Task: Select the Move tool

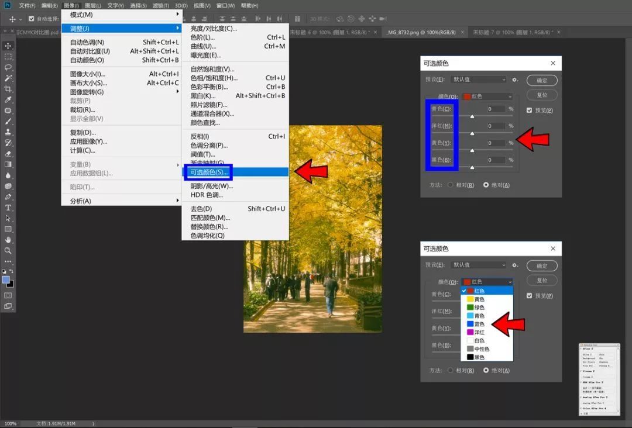Action: [x=8, y=46]
